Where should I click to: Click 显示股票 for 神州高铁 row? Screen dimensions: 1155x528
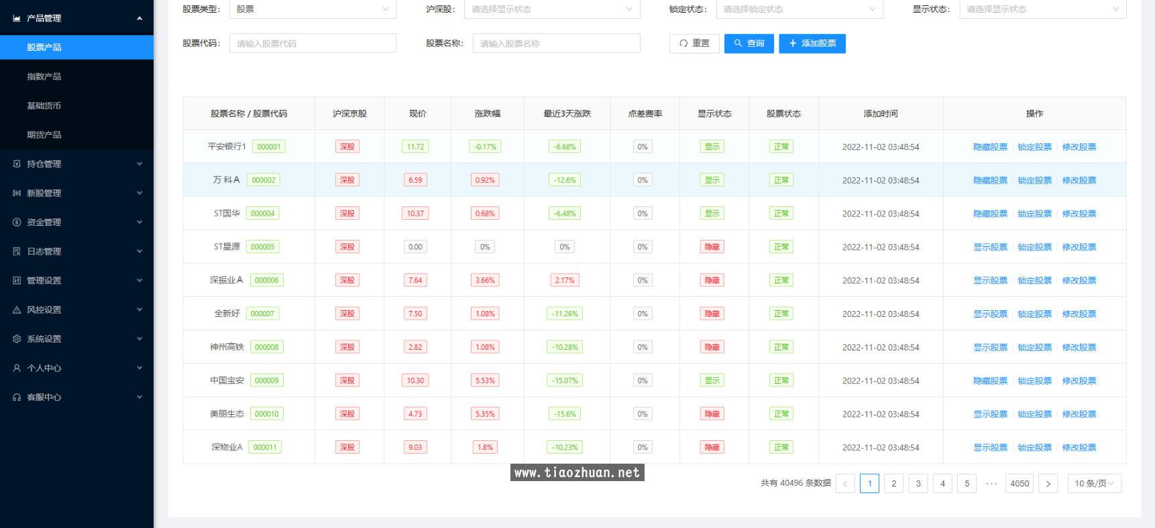click(990, 347)
